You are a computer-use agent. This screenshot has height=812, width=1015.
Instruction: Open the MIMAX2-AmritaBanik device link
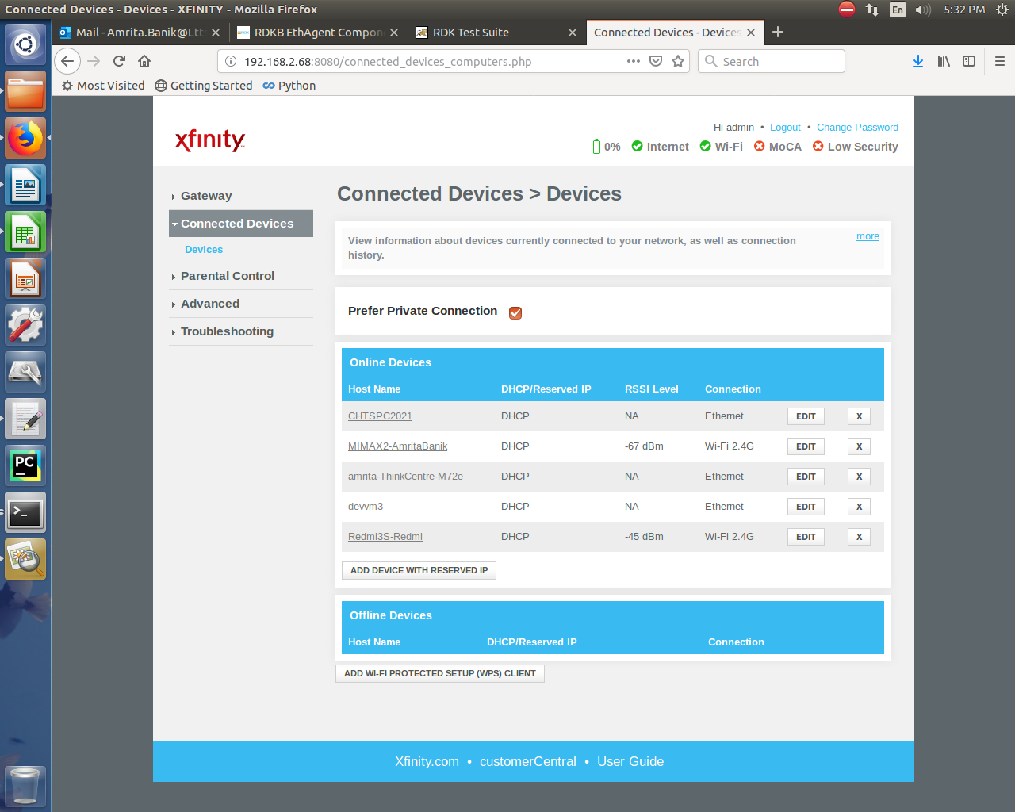pyautogui.click(x=397, y=446)
